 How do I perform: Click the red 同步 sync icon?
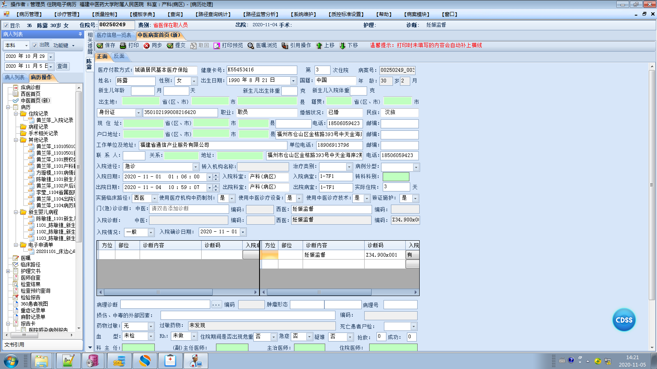(147, 46)
